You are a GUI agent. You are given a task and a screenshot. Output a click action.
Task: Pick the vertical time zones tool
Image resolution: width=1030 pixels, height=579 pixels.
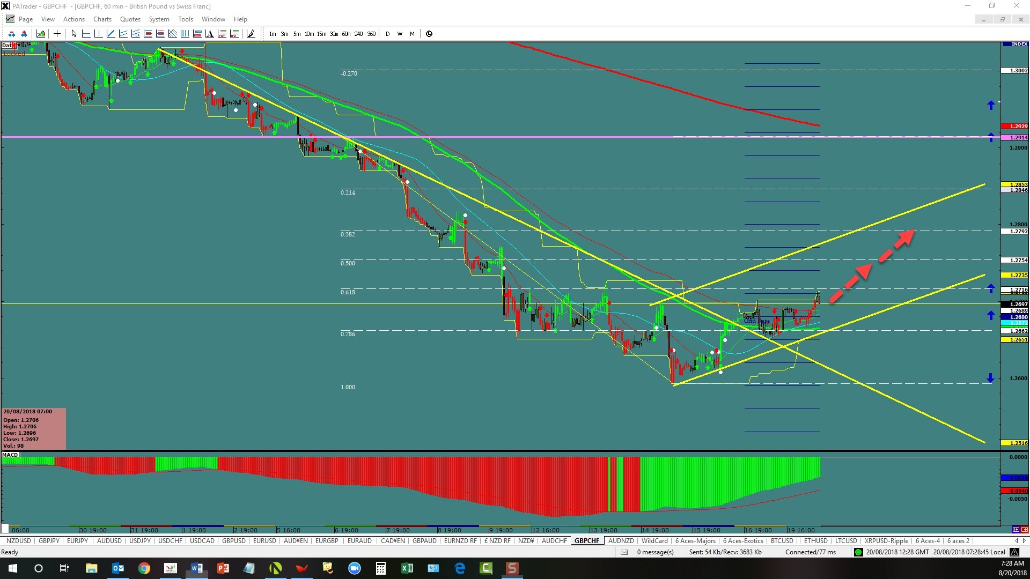(x=185, y=34)
